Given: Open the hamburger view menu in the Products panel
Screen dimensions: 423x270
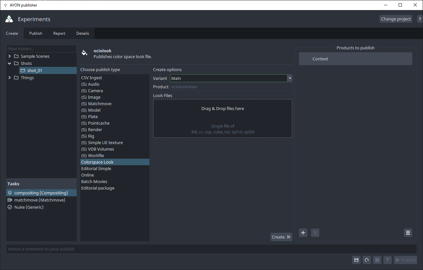Looking at the screenshot, I should 408,233.
